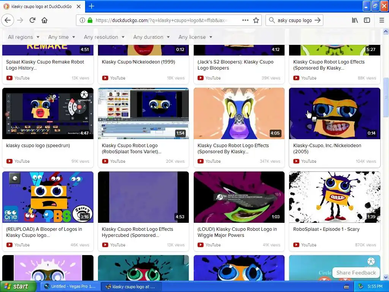Click YouTube icon on Nickelodeon (1999) card

[105, 78]
